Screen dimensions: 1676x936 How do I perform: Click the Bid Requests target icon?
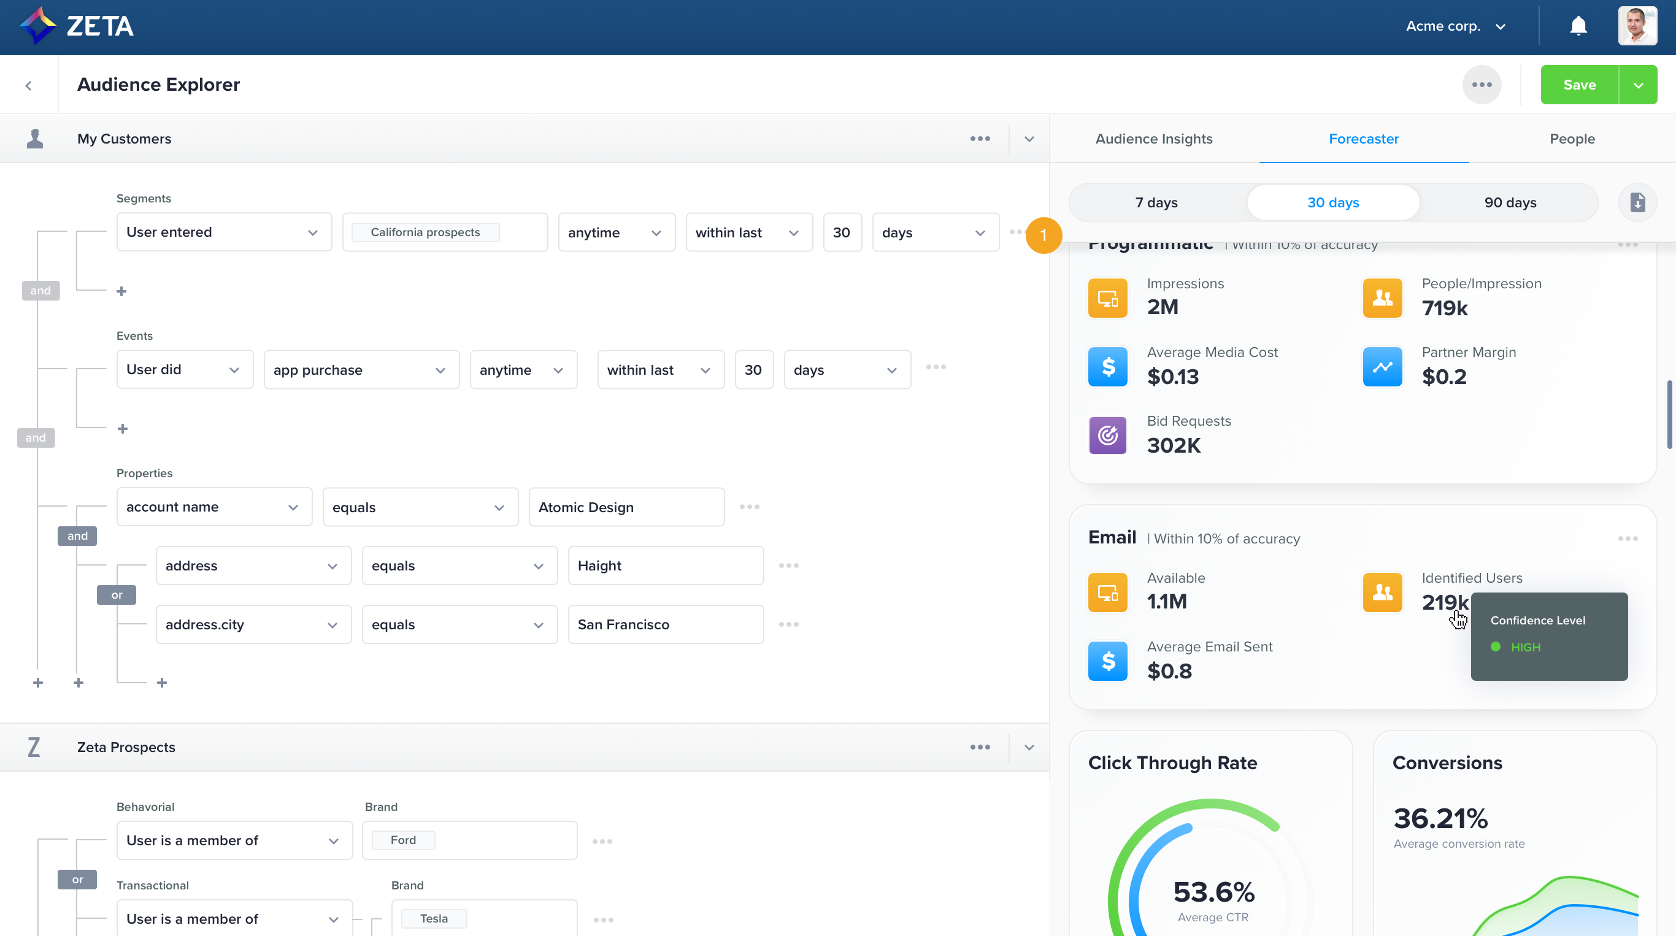tap(1107, 436)
